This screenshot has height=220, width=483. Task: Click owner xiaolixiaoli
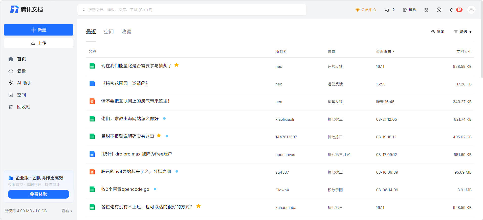tap(285, 119)
